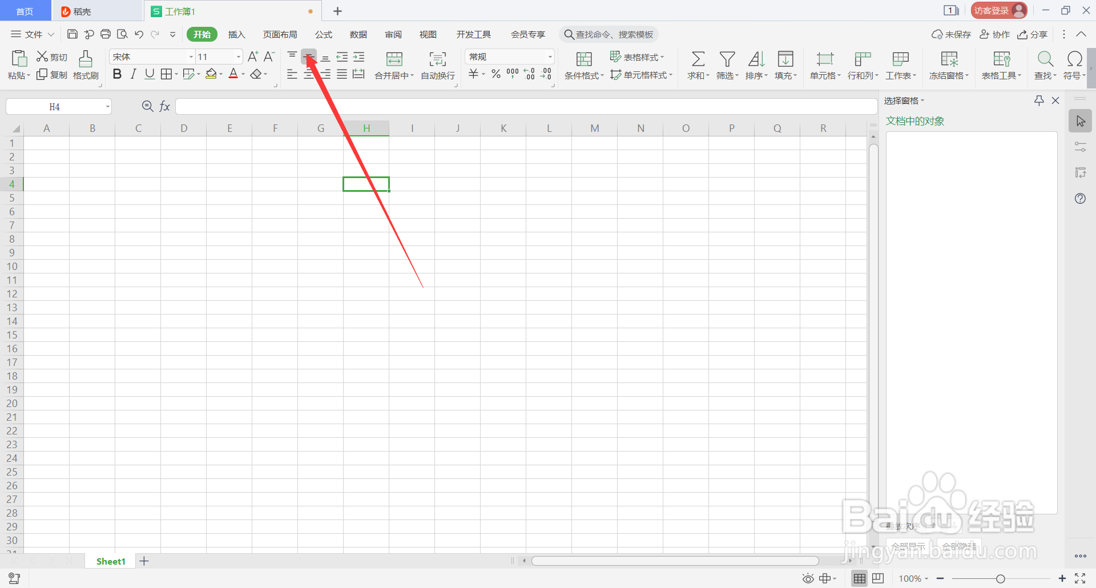
Task: Open the Formulas (公式) tab
Action: (324, 34)
